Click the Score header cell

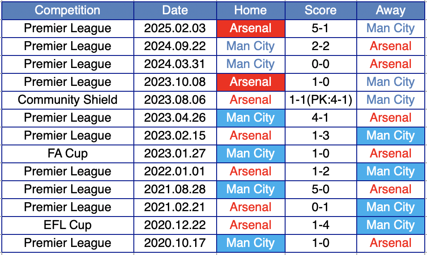tap(320, 10)
